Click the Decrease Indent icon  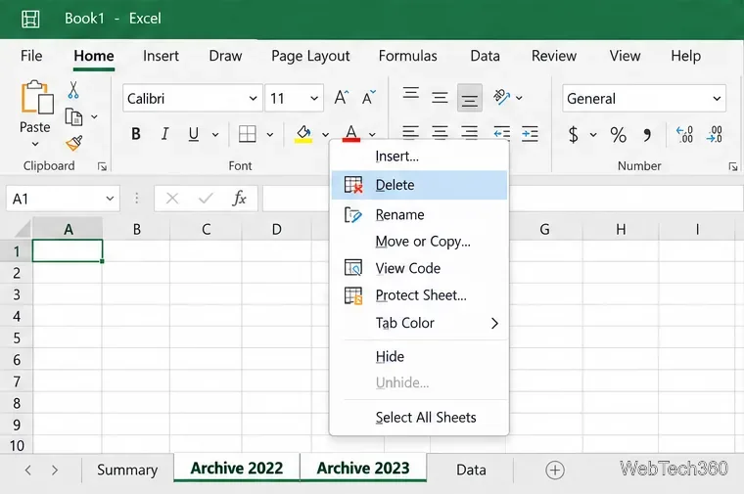[501, 134]
